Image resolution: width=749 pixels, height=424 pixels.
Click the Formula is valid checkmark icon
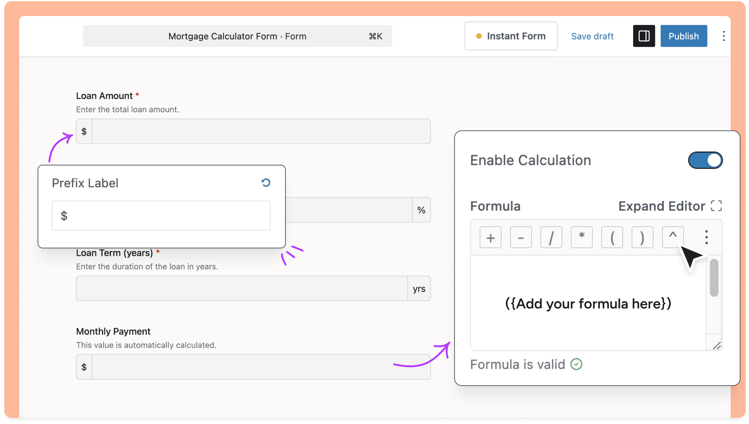coord(576,364)
